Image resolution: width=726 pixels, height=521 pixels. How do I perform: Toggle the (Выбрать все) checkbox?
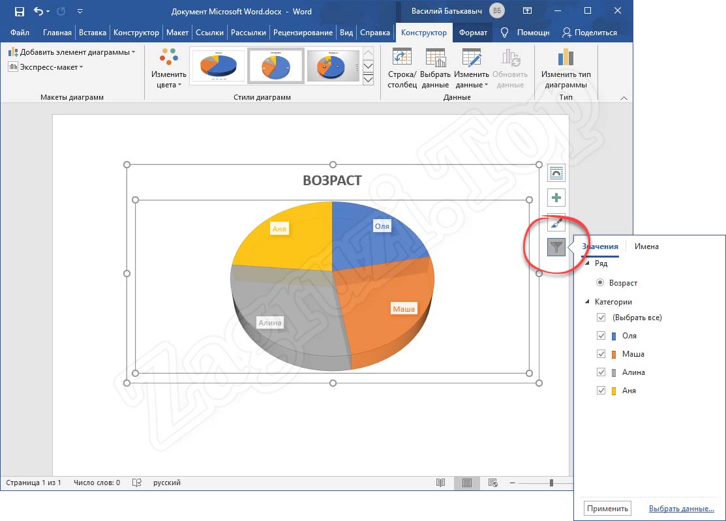click(x=601, y=318)
